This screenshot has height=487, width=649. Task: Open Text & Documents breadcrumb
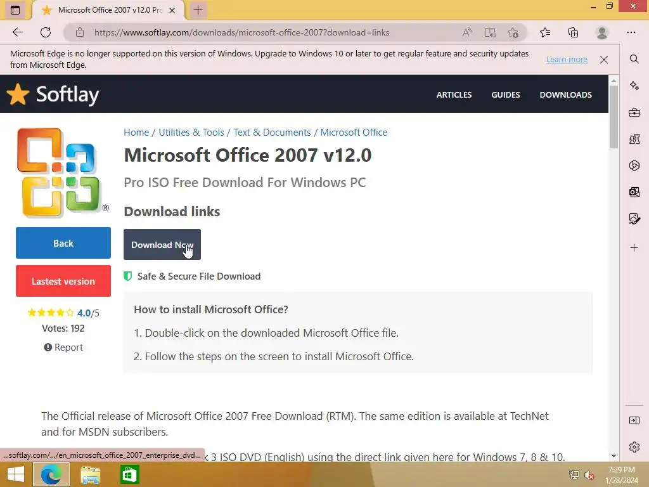[x=272, y=132]
